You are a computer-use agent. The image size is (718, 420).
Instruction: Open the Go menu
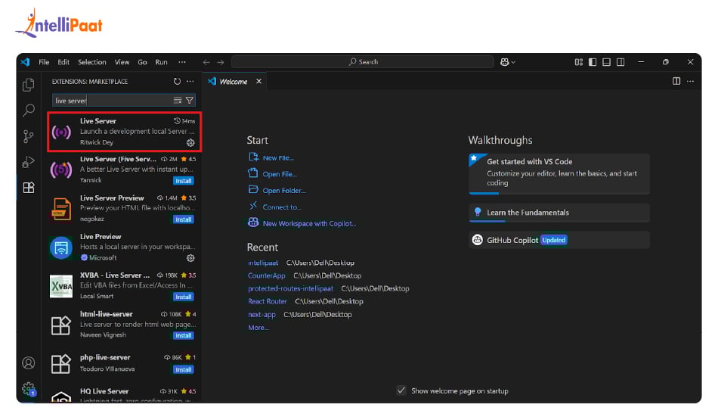[142, 62]
